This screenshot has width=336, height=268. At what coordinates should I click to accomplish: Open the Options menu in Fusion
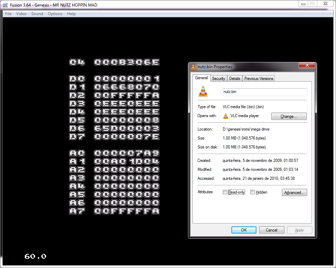click(55, 14)
